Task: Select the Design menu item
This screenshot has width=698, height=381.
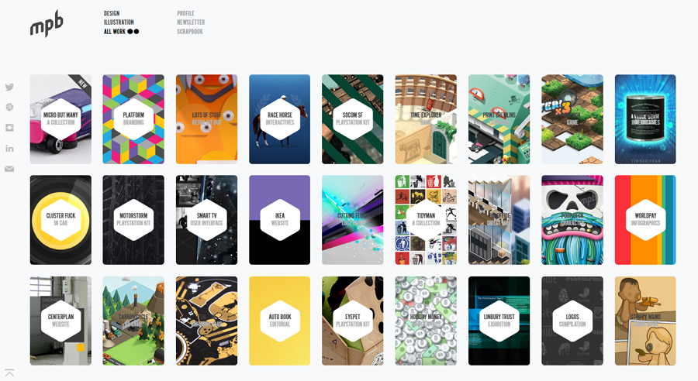Action: 112,13
